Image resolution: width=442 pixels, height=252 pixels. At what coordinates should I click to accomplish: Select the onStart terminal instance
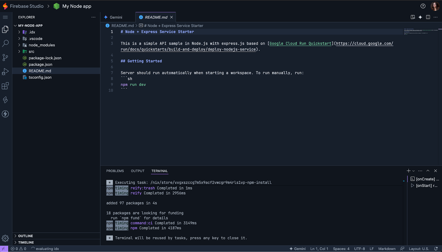(x=425, y=185)
